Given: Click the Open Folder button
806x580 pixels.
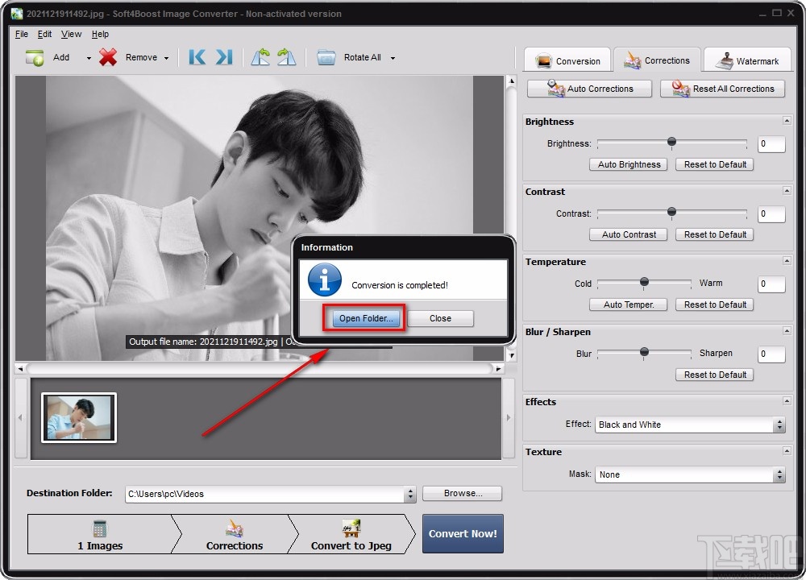Looking at the screenshot, I should [364, 318].
